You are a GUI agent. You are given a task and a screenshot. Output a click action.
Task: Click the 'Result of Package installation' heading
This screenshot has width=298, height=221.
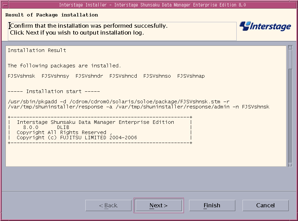click(52, 15)
